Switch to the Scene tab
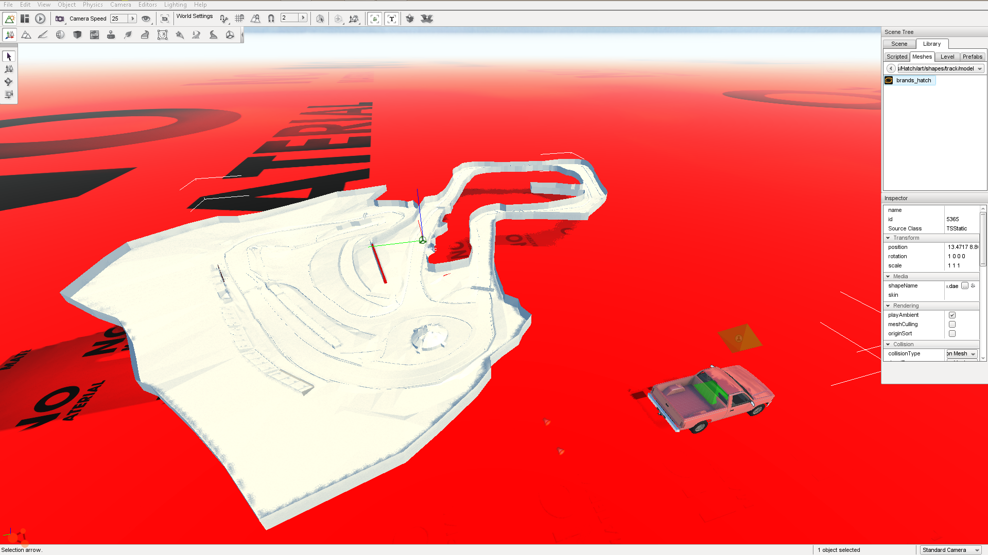988x555 pixels. (x=899, y=44)
